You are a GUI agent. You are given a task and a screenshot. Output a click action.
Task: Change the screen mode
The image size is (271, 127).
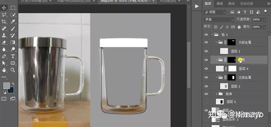[13, 99]
